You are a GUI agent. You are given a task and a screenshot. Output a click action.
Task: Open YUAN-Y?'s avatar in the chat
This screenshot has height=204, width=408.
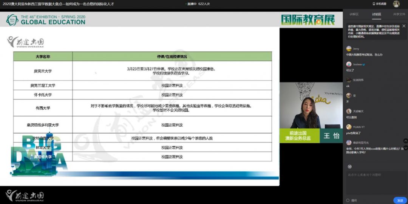[349, 127]
